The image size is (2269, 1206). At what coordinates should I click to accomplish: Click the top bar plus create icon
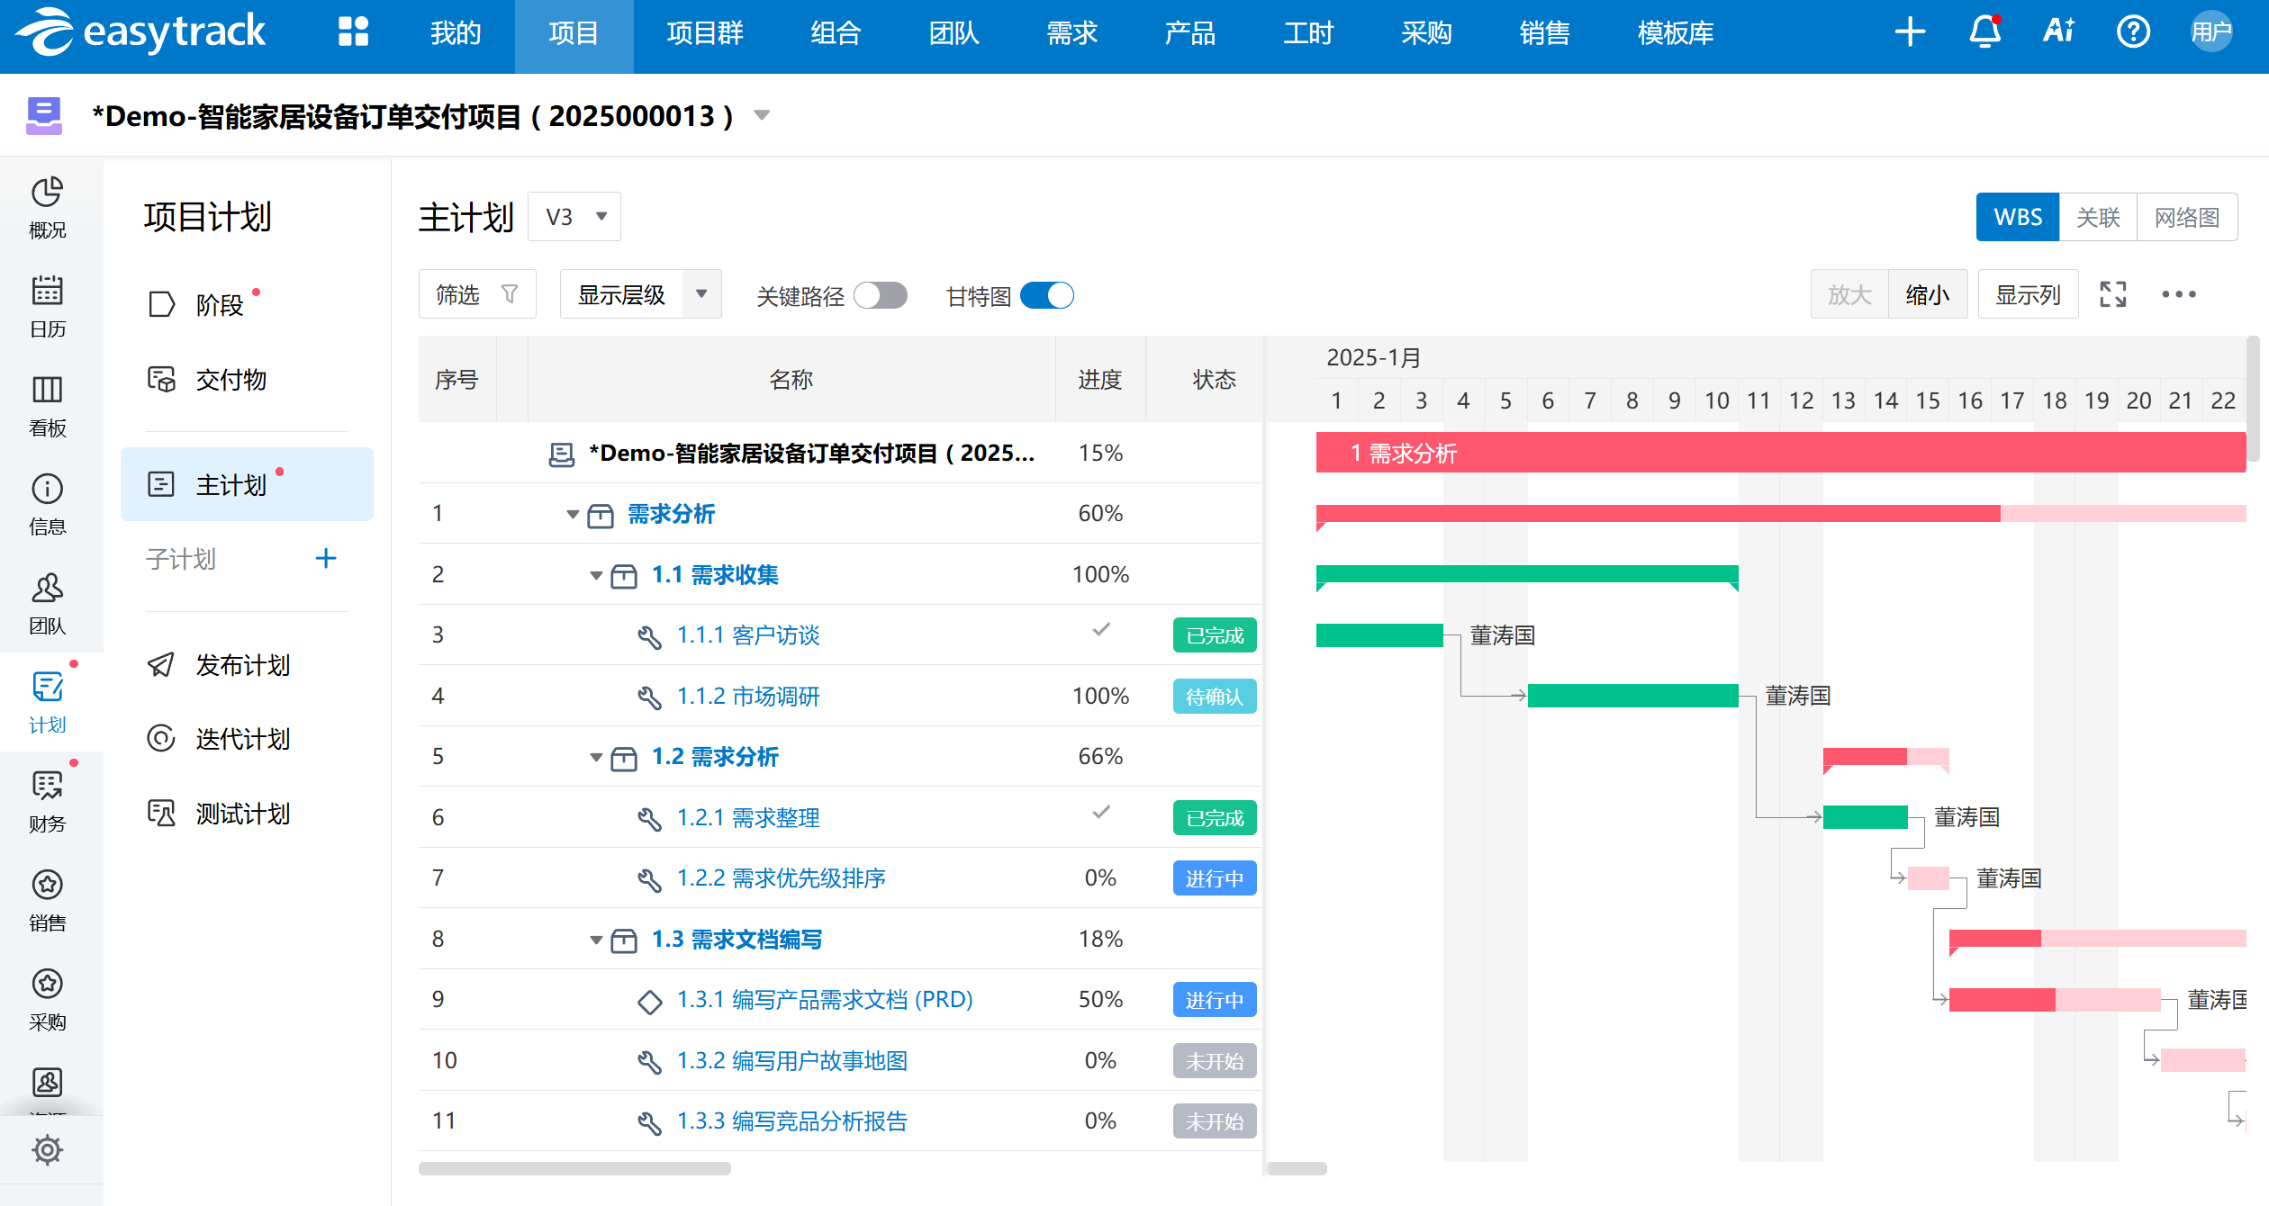(x=1910, y=32)
